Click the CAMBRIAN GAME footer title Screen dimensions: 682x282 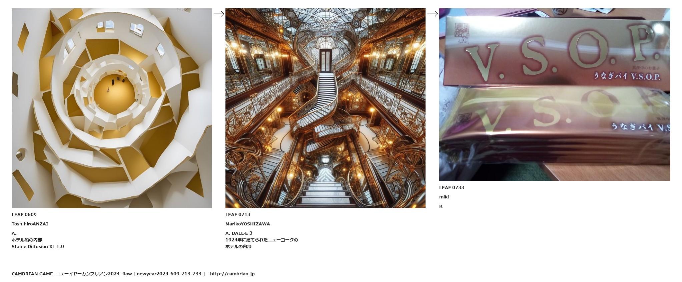pos(32,274)
